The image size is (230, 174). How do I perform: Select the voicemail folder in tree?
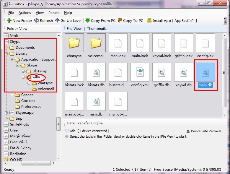[46, 89]
